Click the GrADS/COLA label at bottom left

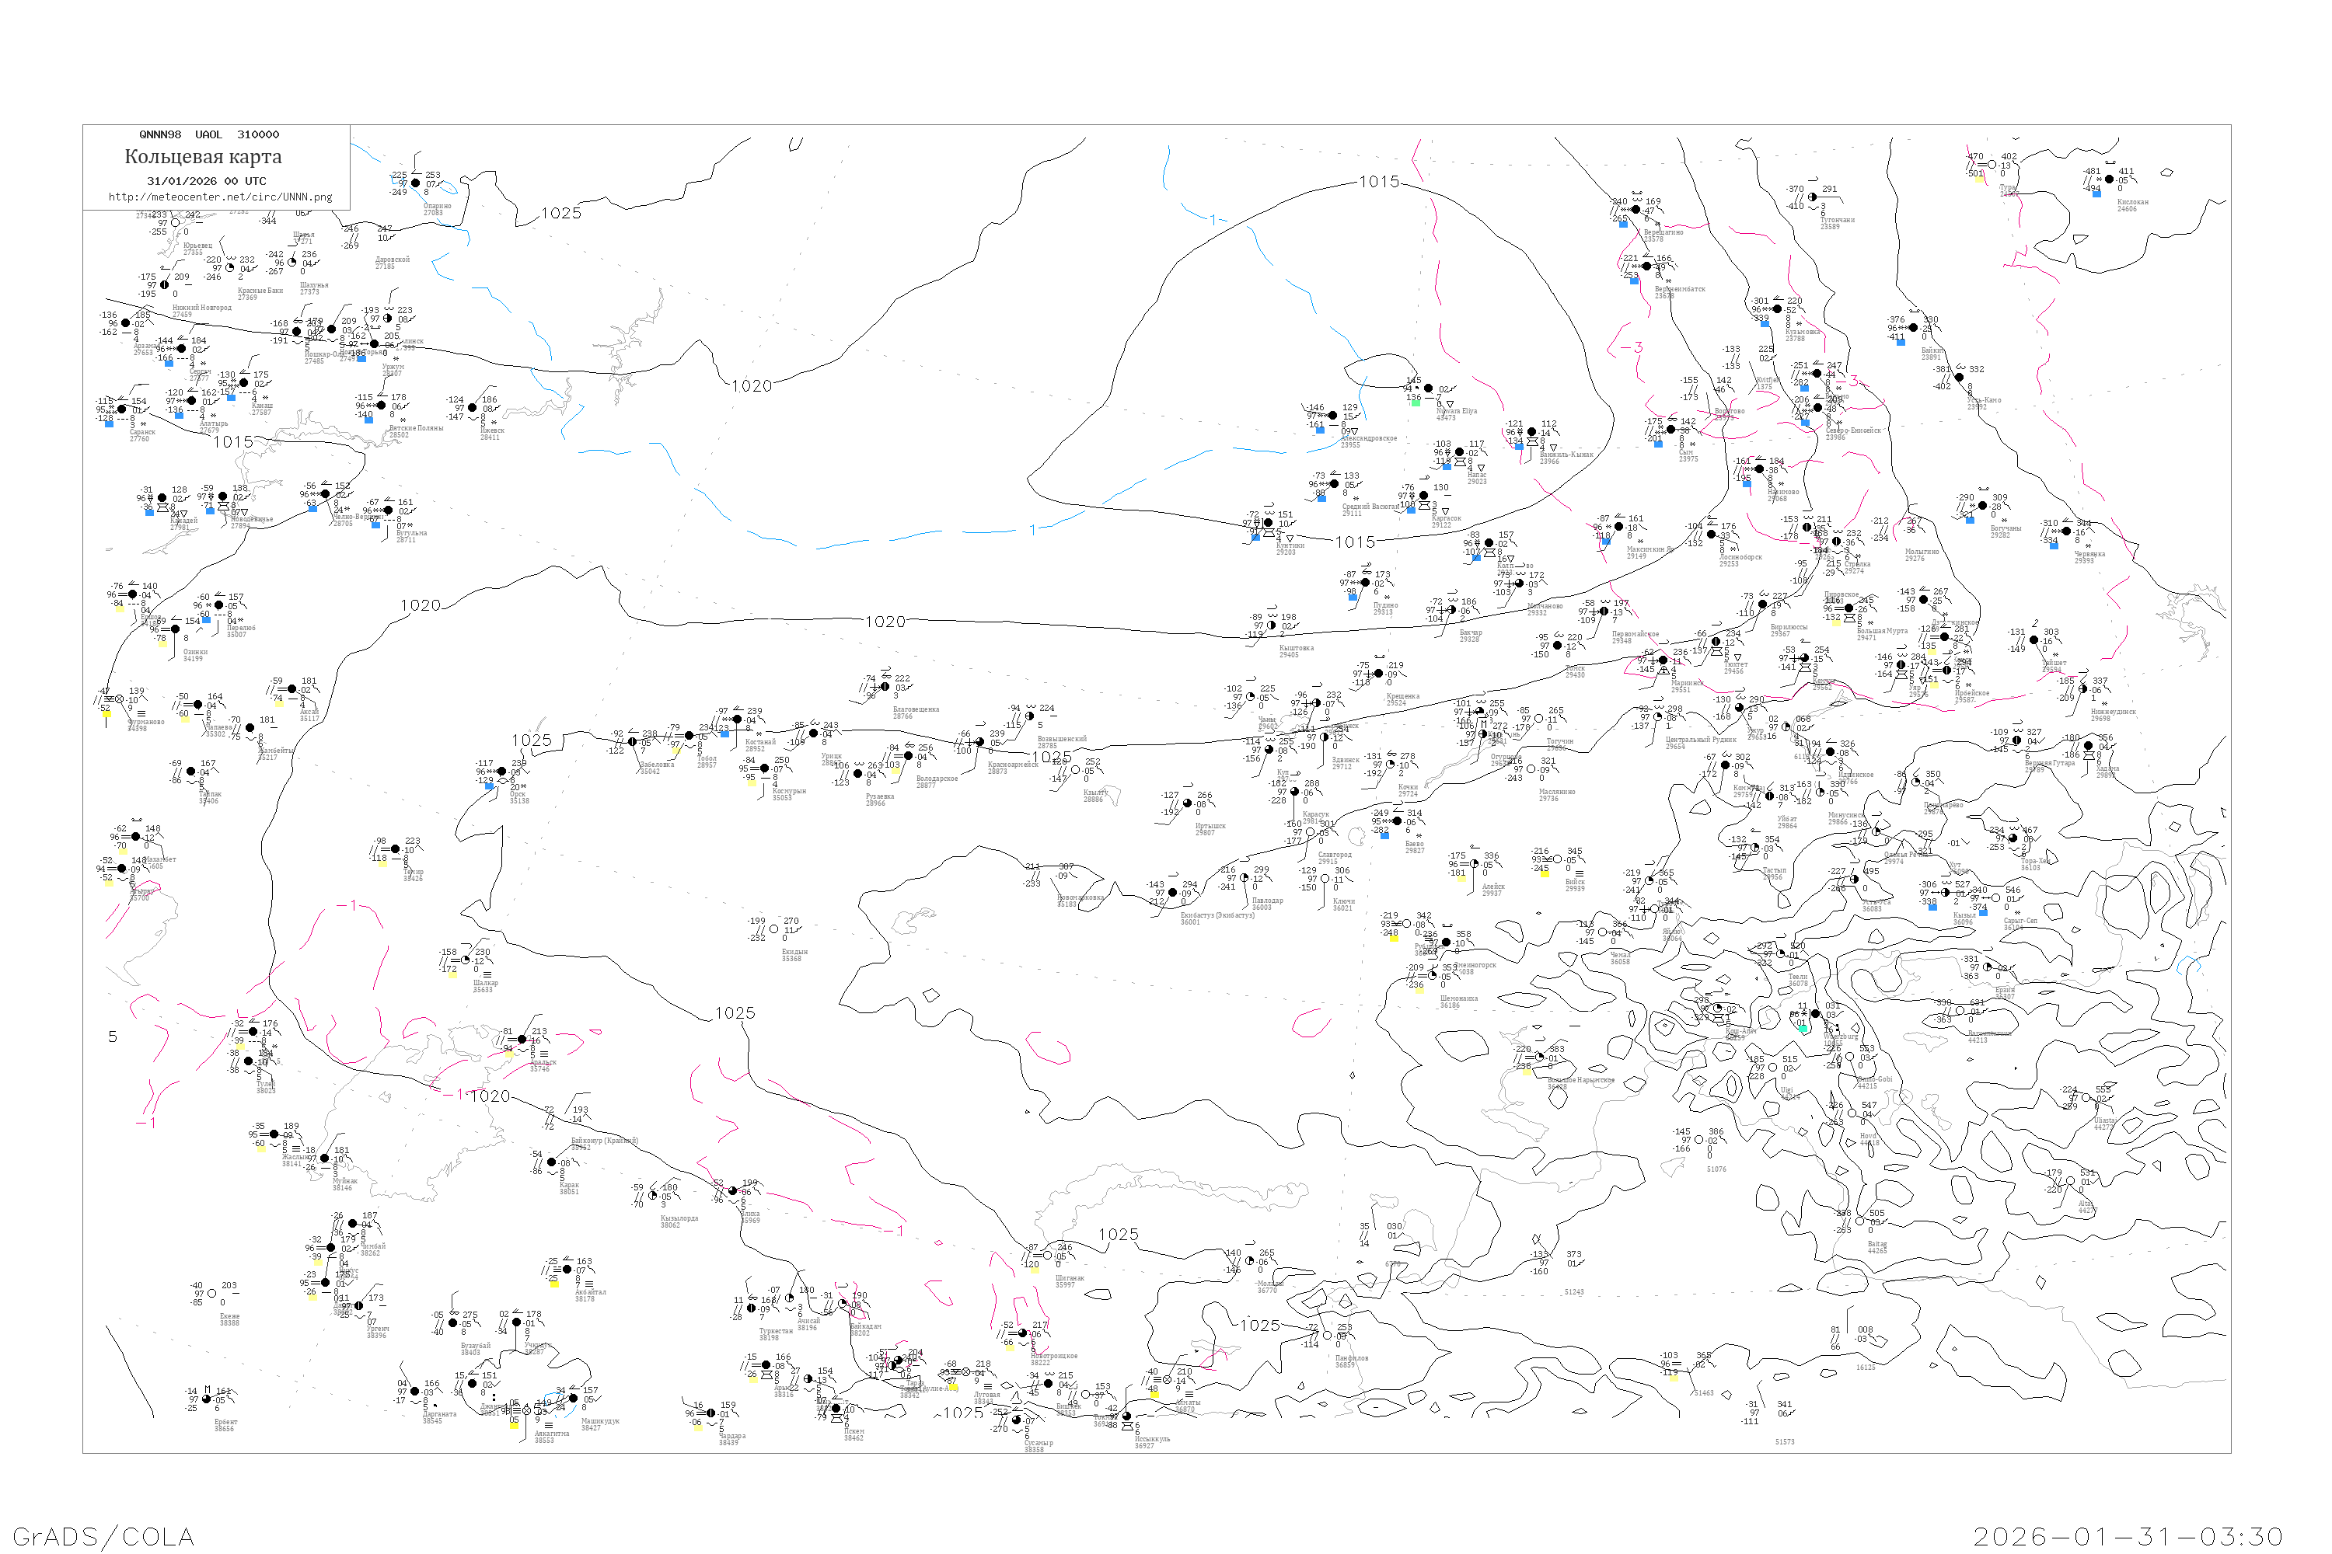click(x=103, y=1536)
